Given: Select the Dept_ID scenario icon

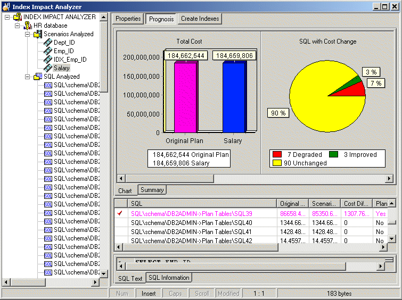Looking at the screenshot, I should coord(48,43).
